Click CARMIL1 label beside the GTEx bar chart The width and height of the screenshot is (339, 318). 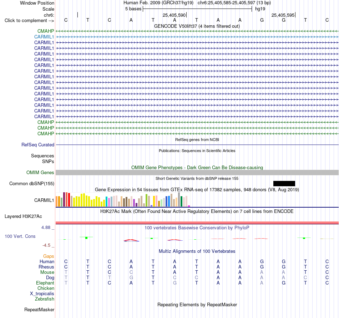[44, 200]
